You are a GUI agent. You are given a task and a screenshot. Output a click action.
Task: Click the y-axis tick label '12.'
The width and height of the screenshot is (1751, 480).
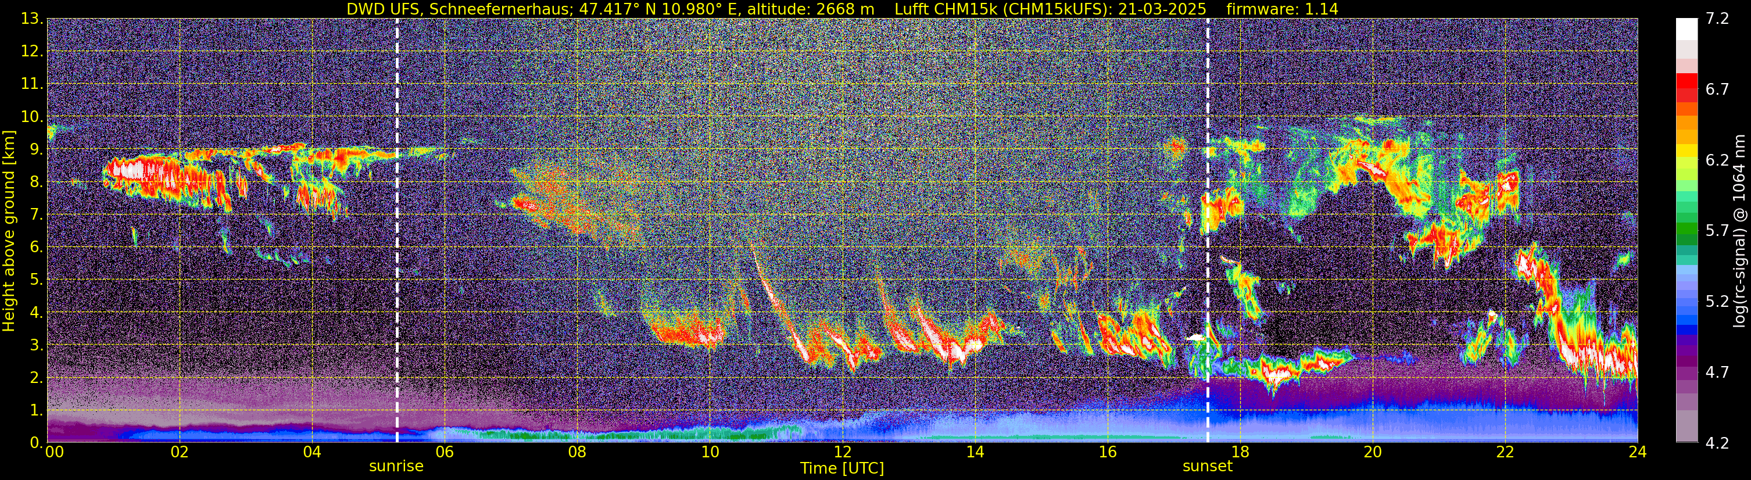click(x=32, y=52)
